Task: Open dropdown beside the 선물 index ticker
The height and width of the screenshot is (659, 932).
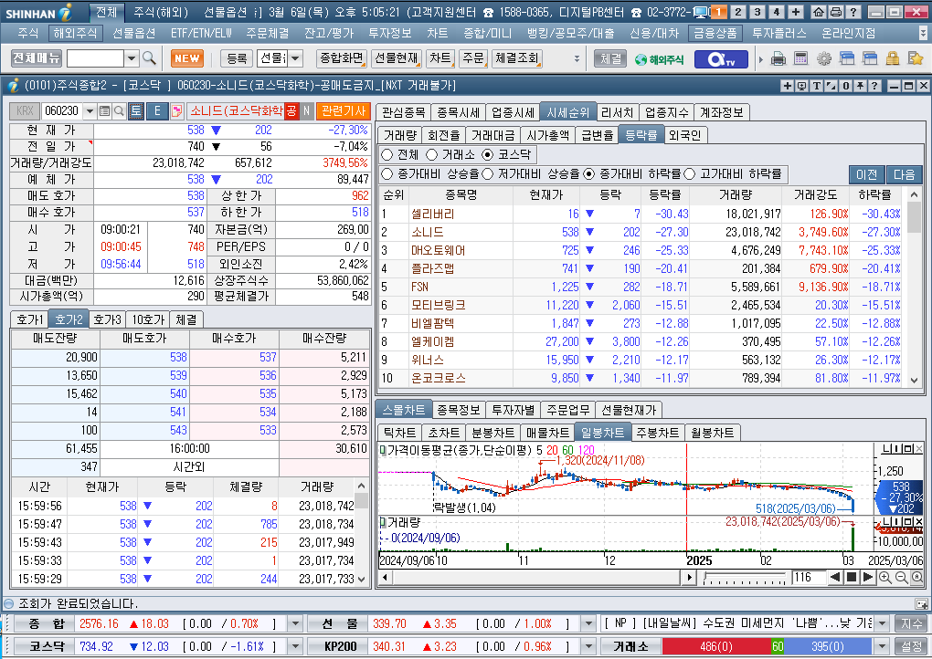Action: tap(588, 624)
